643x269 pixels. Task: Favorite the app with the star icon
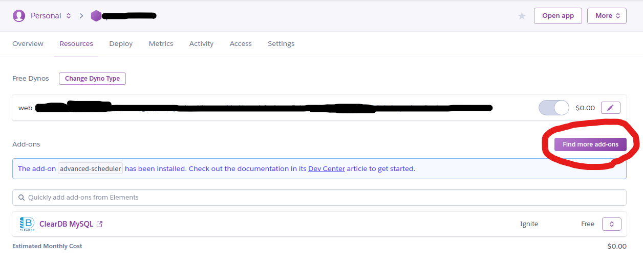(522, 16)
